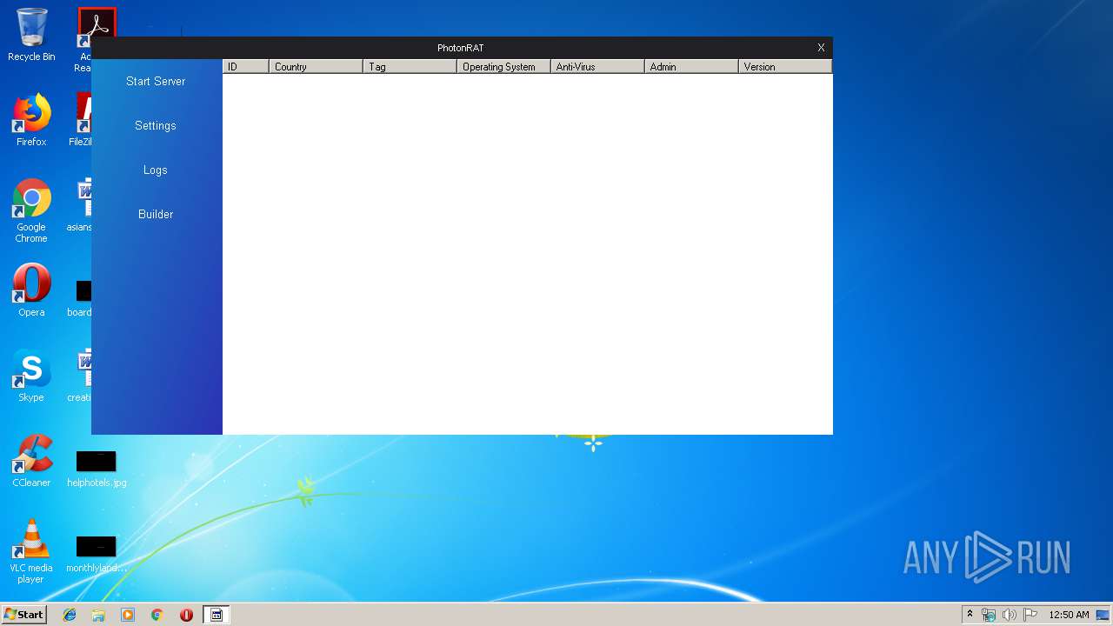Sort list by ID column header
Screen dimensions: 1113x626
pos(246,66)
